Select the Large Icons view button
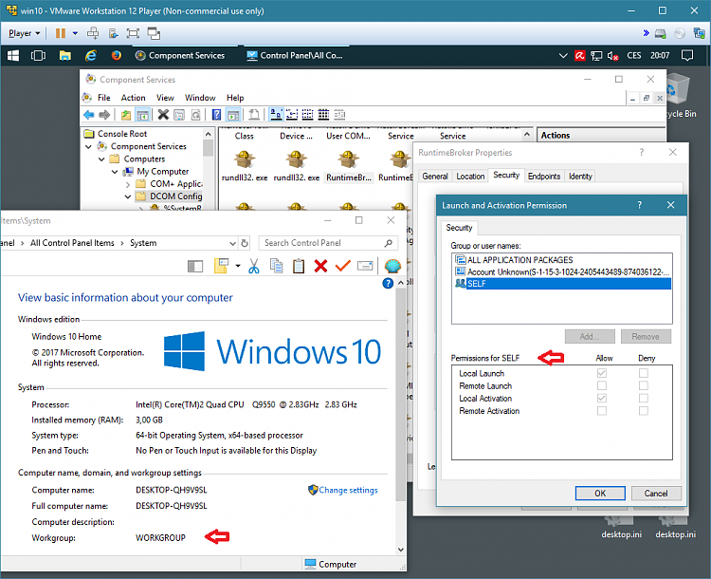This screenshot has width=711, height=579. (x=276, y=115)
